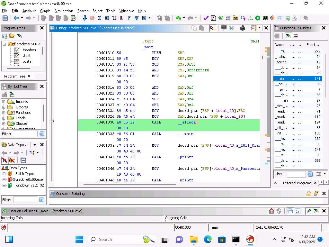Click the Console lock scroll icon
The width and height of the screenshot is (329, 247).
click(308, 194)
